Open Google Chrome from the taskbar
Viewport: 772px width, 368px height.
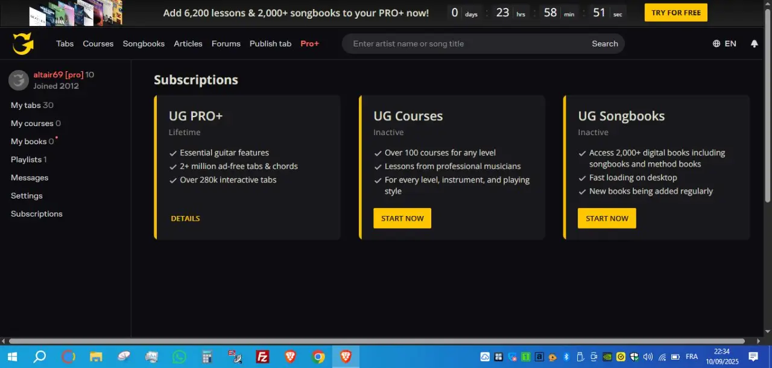coord(318,357)
